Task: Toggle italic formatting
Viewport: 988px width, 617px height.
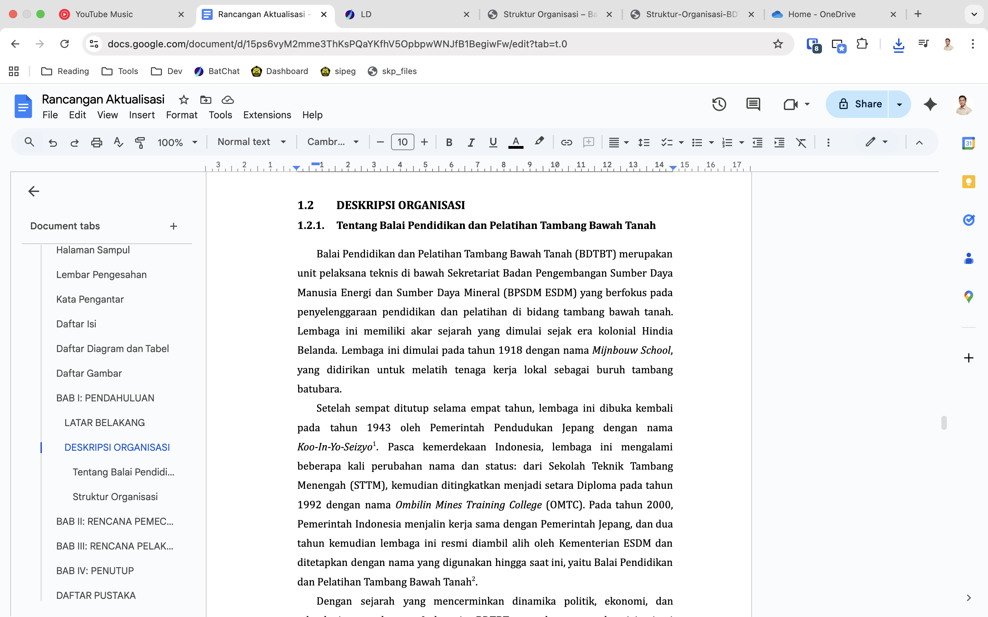Action: 471,142
